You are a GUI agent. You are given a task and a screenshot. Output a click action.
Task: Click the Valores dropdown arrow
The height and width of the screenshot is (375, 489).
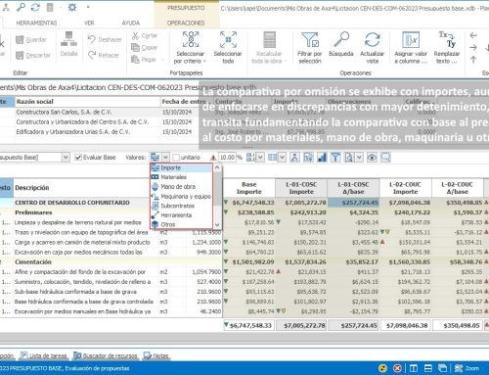(165, 158)
